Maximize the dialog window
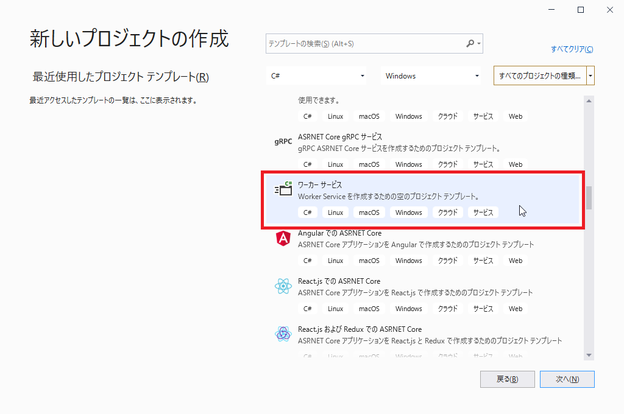The height and width of the screenshot is (414, 624). [581, 10]
